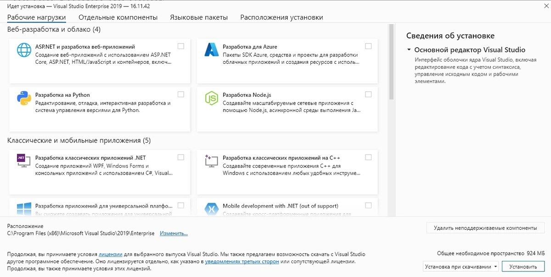Click the 924 МБ required space value
This screenshot has height=277, width=551.
(x=535, y=253)
